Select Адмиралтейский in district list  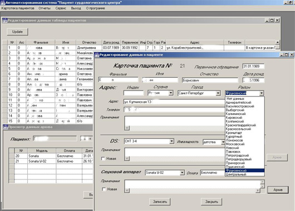tap(245, 103)
